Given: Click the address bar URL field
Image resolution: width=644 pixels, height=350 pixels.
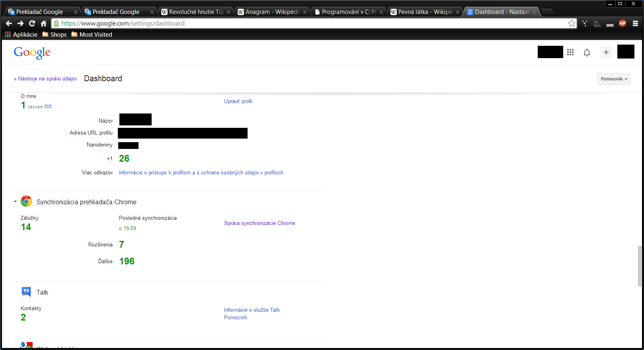Looking at the screenshot, I should (x=314, y=23).
